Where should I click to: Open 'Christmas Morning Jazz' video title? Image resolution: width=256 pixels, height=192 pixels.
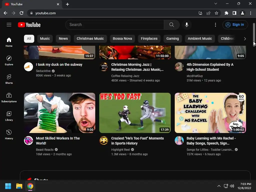pos(137,67)
